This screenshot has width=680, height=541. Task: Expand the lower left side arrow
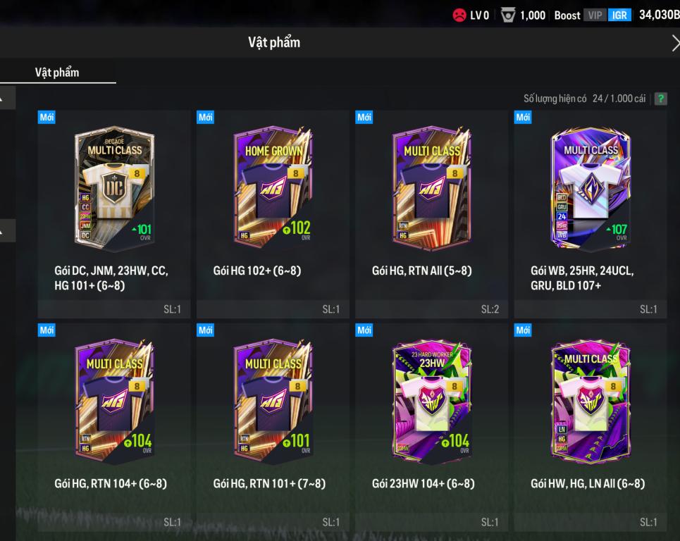click(7, 230)
